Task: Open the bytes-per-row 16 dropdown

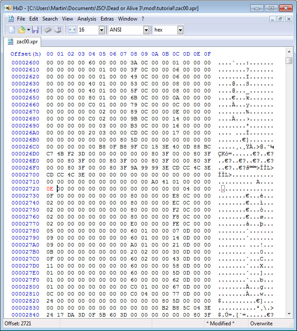Action: point(101,30)
